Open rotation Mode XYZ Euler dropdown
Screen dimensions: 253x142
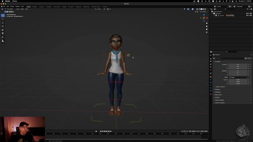(238, 77)
